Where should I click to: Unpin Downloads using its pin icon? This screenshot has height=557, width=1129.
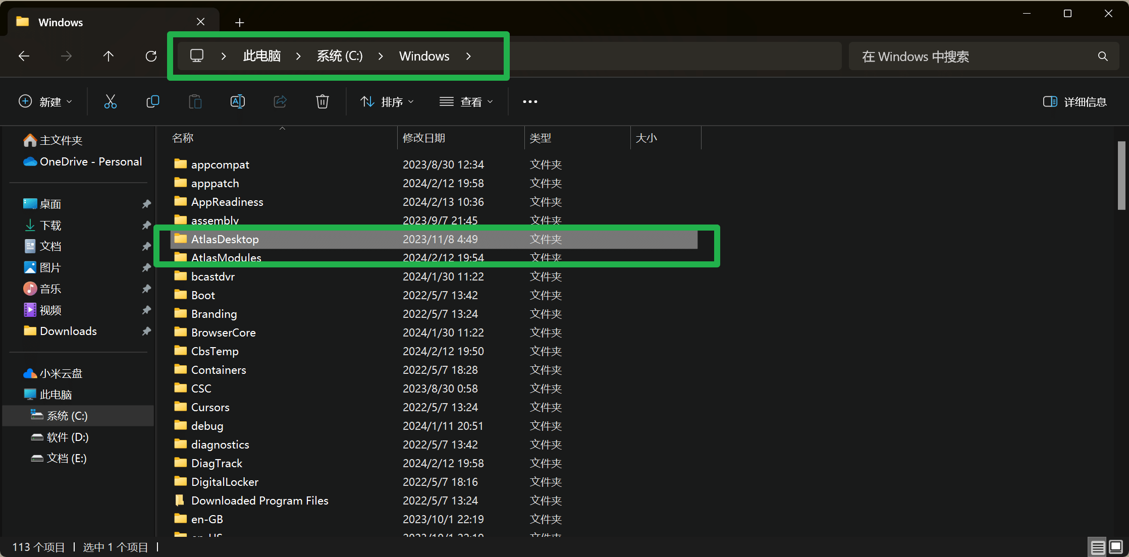146,331
